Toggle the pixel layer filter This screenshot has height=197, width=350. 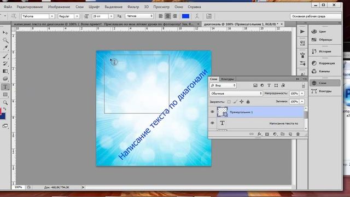coord(255,85)
